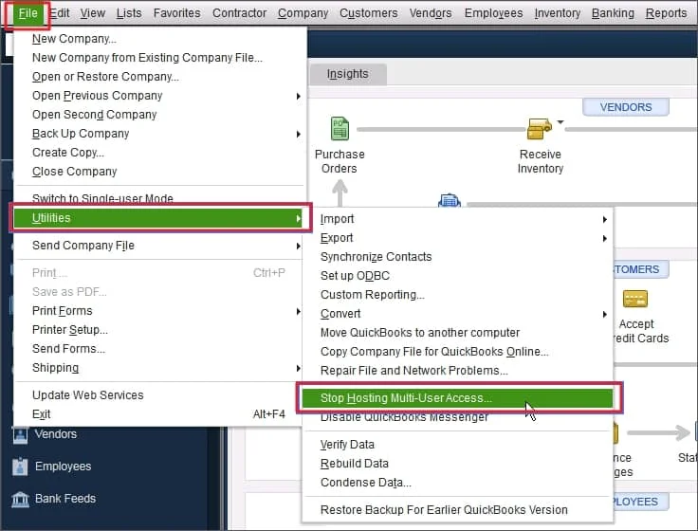Choose Condense Data...
This screenshot has width=698, height=531.
coord(458,483)
